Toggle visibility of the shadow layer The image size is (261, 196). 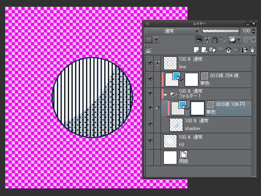(150, 125)
